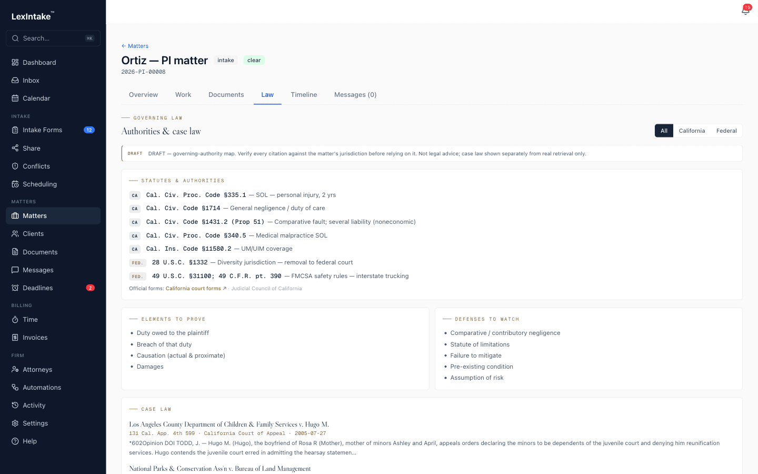Open the Messages (0) tab
The height and width of the screenshot is (474, 758).
click(355, 95)
